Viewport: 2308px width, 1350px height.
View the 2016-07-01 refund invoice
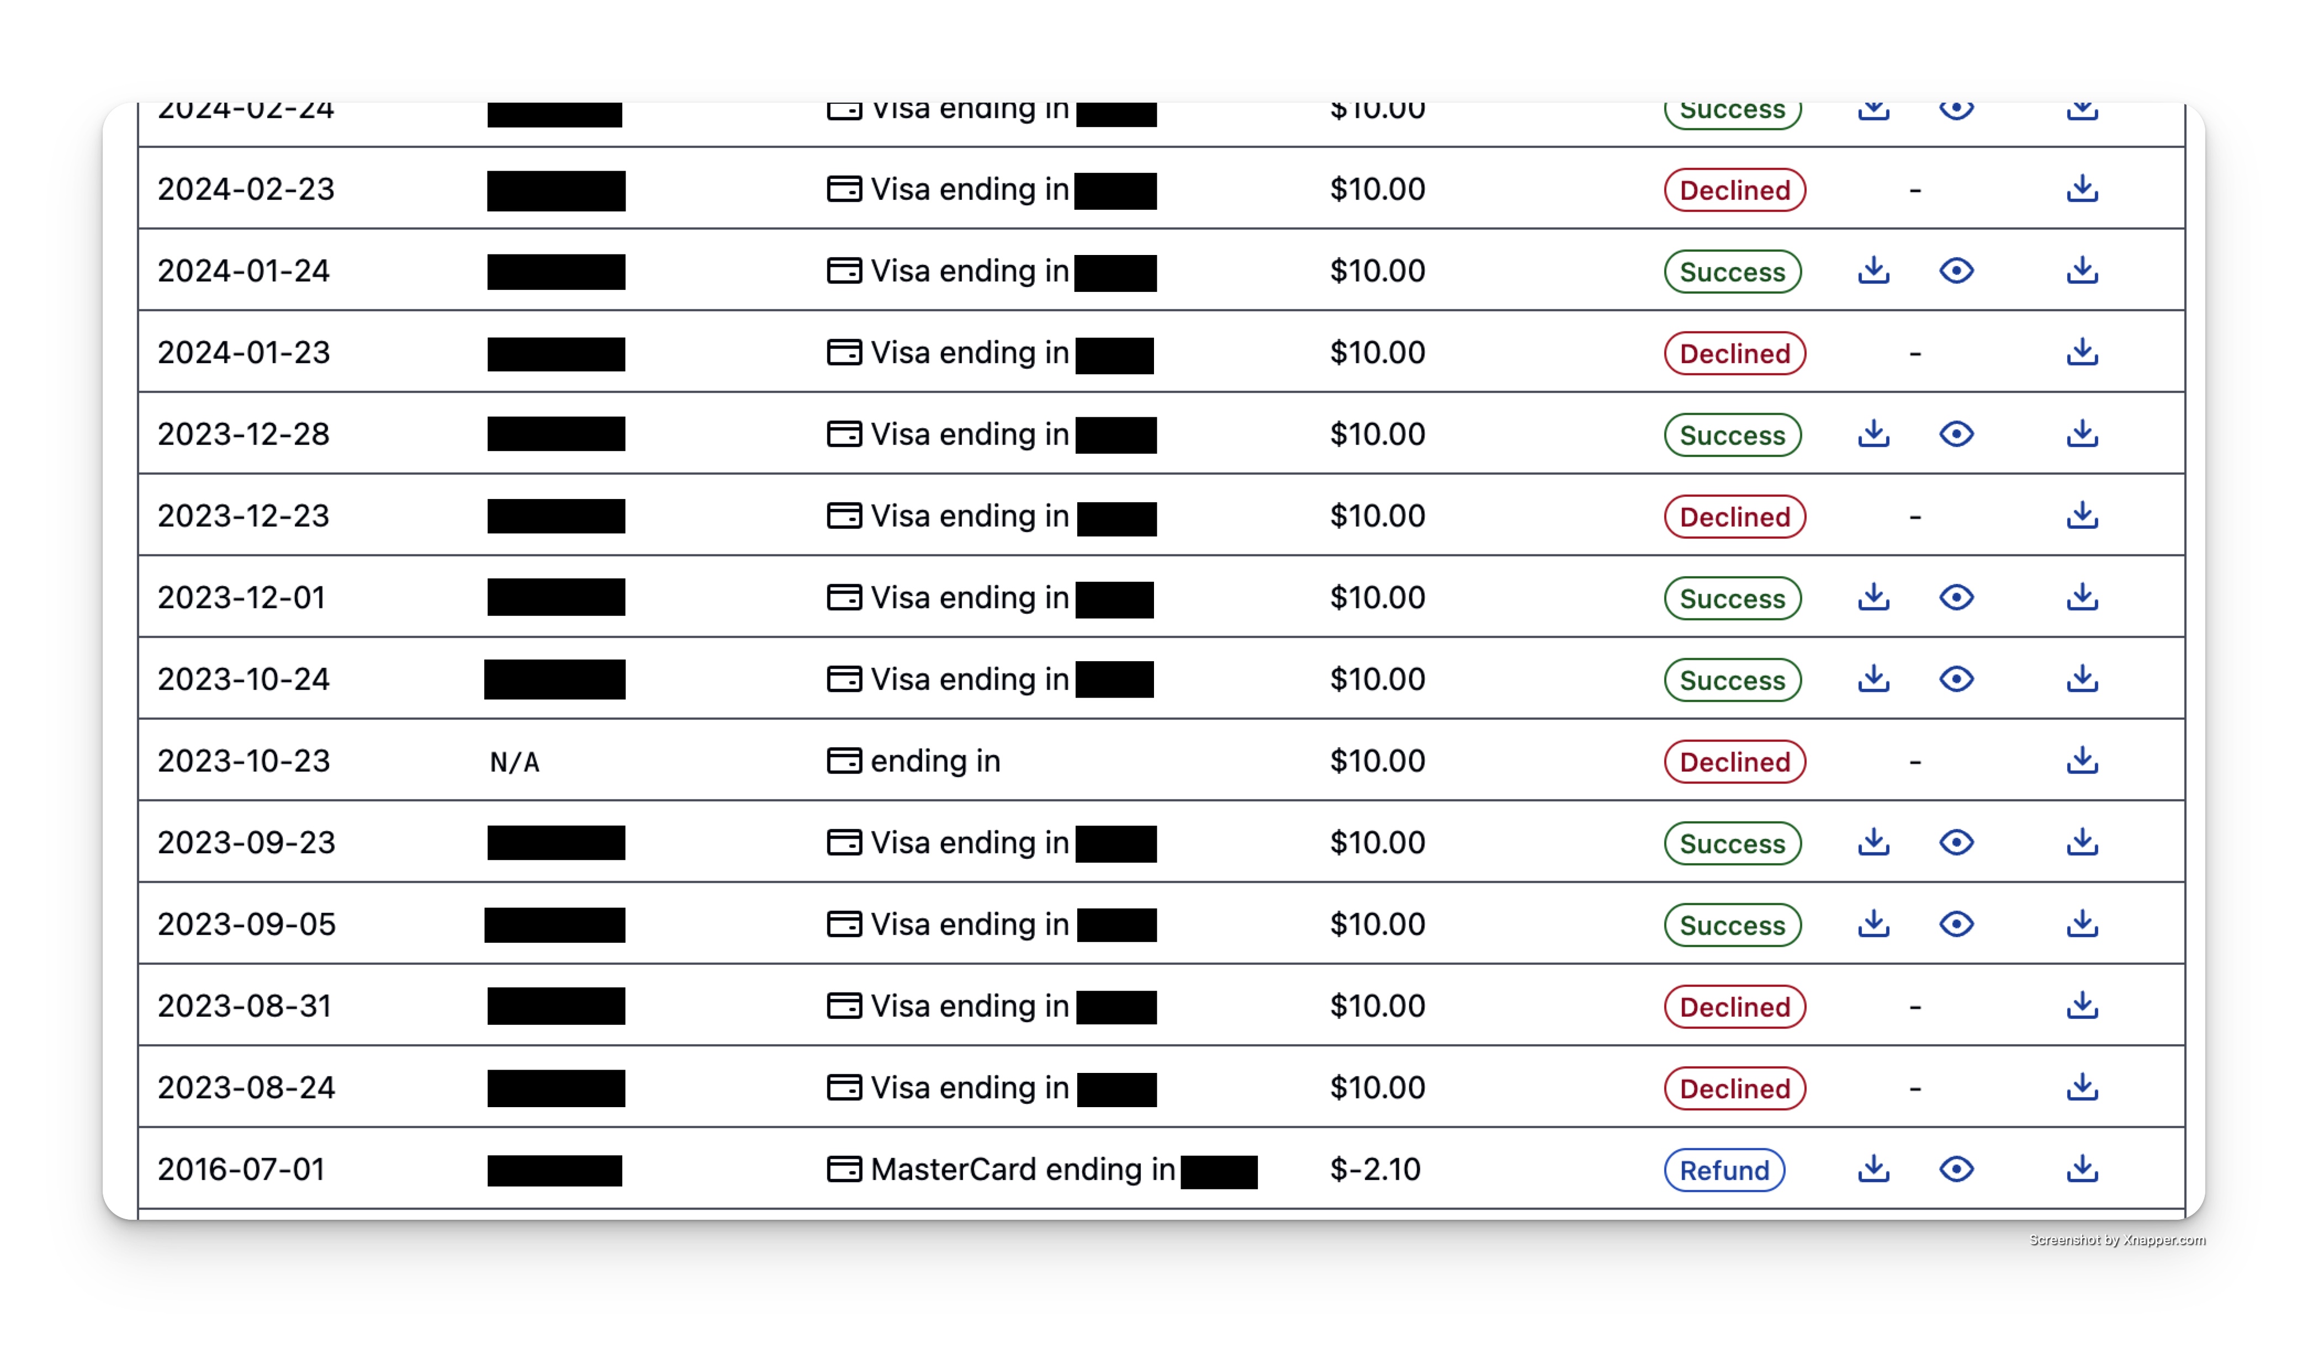[1956, 1170]
